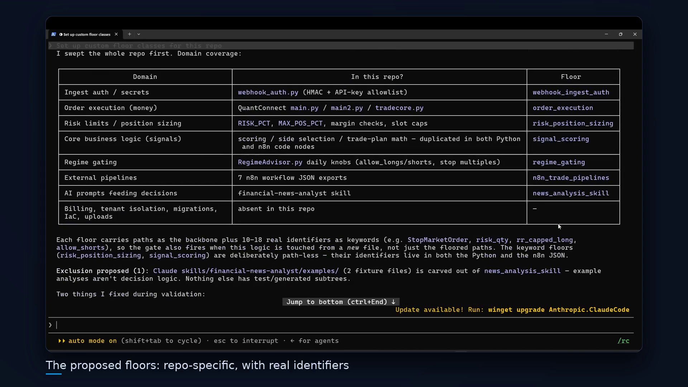Click 'Order execution (money)' domain cell
The width and height of the screenshot is (688, 387).
(x=145, y=108)
